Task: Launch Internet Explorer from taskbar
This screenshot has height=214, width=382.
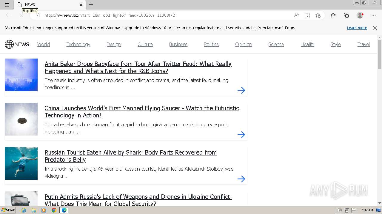Action: 24,210
